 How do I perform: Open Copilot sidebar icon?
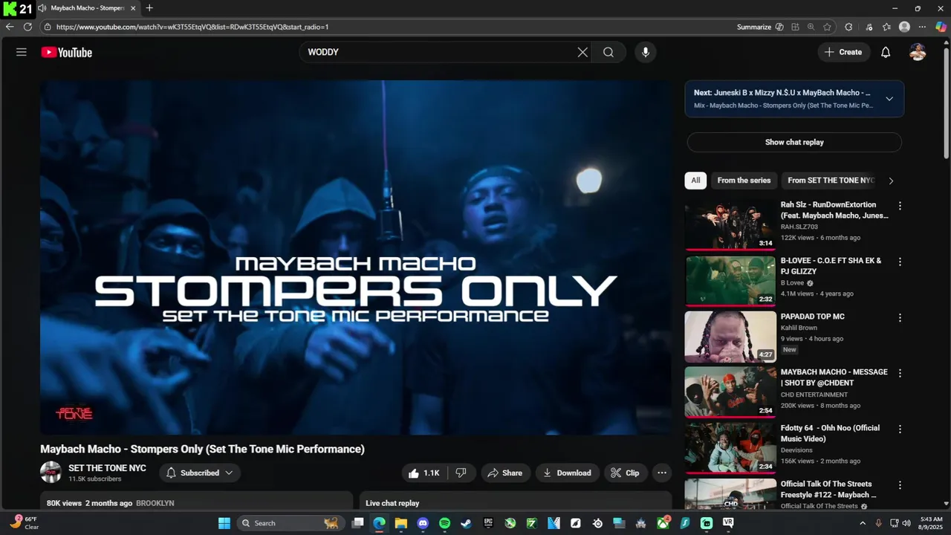941,27
